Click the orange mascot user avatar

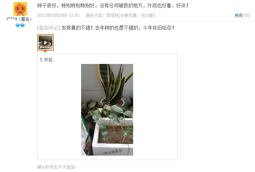tap(20, 9)
